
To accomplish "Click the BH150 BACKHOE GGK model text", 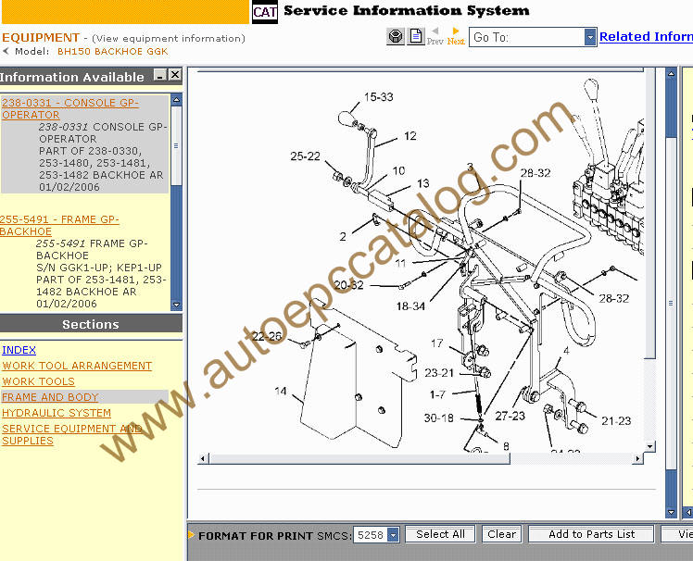I will (113, 51).
